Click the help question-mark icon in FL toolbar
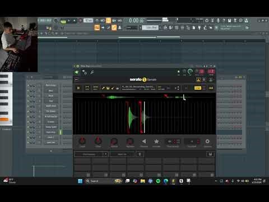This screenshot has height=202, width=269. (x=224, y=20)
